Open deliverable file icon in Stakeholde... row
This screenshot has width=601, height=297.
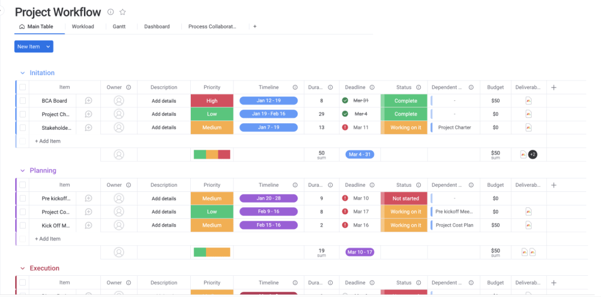pyautogui.click(x=529, y=127)
